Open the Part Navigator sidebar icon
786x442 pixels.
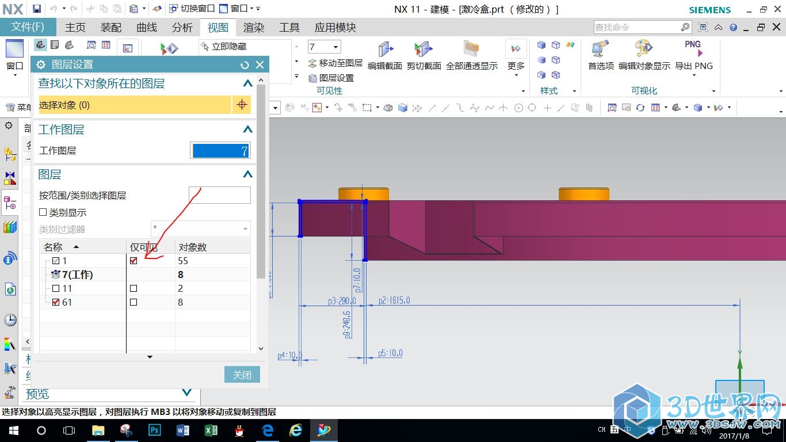pyautogui.click(x=10, y=203)
